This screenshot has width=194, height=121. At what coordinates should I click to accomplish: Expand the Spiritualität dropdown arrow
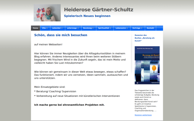(x=110, y=28)
